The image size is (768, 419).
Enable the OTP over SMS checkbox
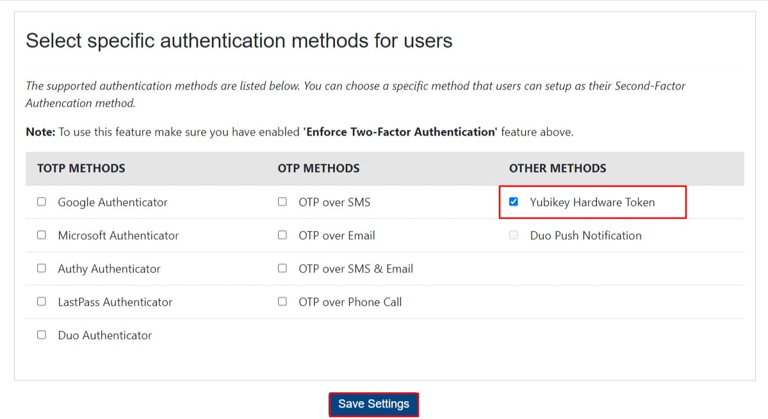pos(282,202)
